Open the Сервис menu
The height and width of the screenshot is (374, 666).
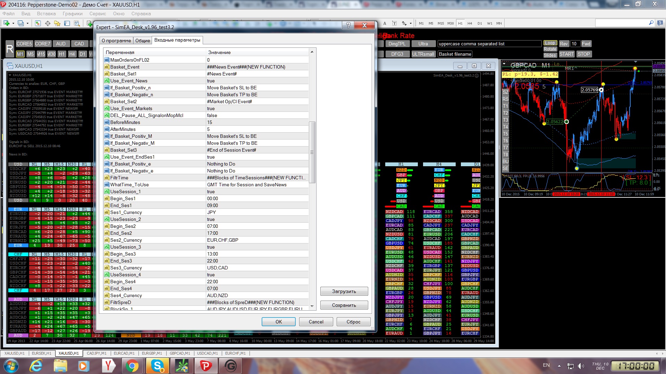coord(98,14)
